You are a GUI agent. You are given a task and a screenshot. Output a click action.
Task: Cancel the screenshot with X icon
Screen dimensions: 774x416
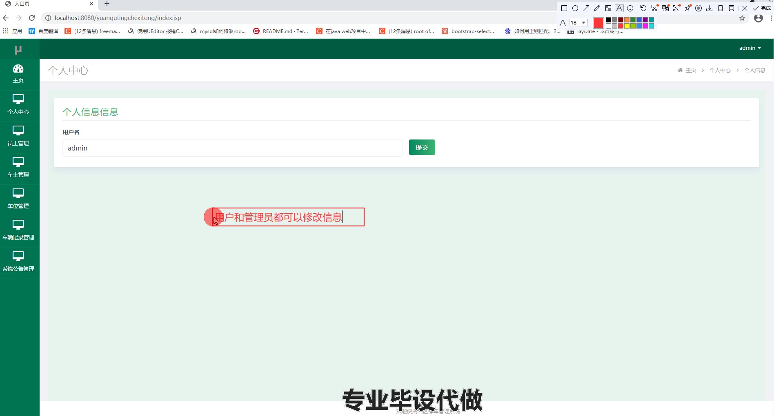(x=745, y=8)
